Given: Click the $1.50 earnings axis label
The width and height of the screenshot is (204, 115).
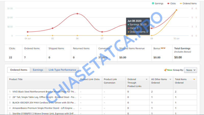Looking at the screenshot, I should (x=10, y=8).
